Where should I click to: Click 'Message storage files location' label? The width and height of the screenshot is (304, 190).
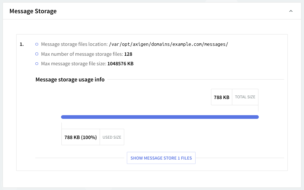[74, 44]
